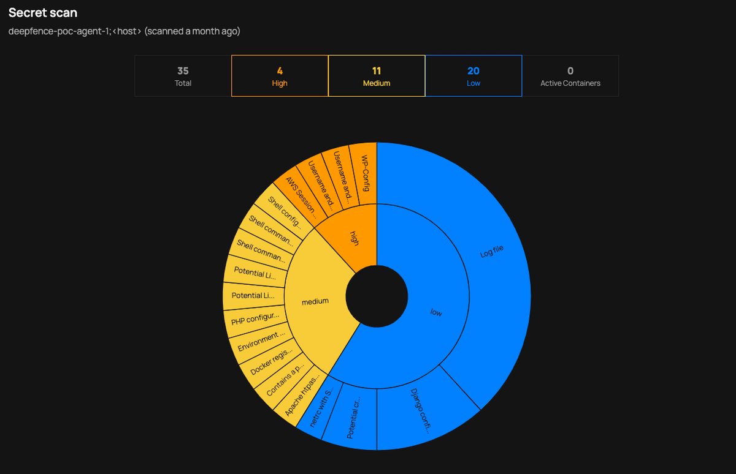The width and height of the screenshot is (736, 474).
Task: Select the High severity card
Action: pos(280,76)
